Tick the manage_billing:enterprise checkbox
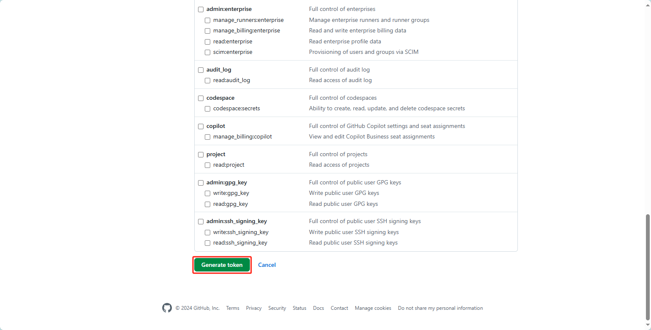This screenshot has height=330, width=651. pyautogui.click(x=208, y=31)
